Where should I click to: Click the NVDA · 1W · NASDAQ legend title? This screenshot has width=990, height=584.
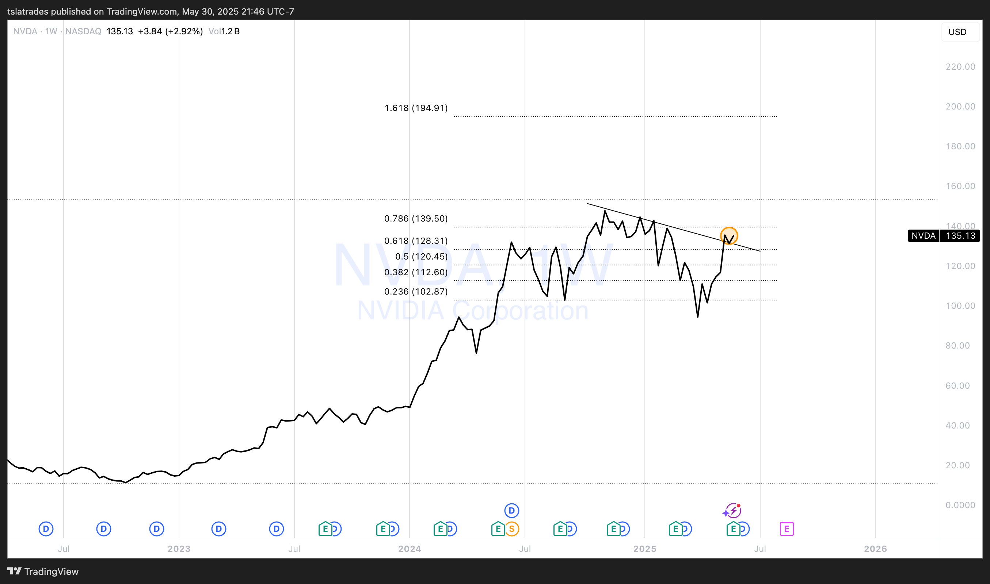[x=57, y=31]
